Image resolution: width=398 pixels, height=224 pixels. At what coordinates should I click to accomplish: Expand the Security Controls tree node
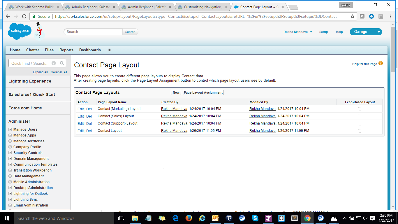[10, 153]
